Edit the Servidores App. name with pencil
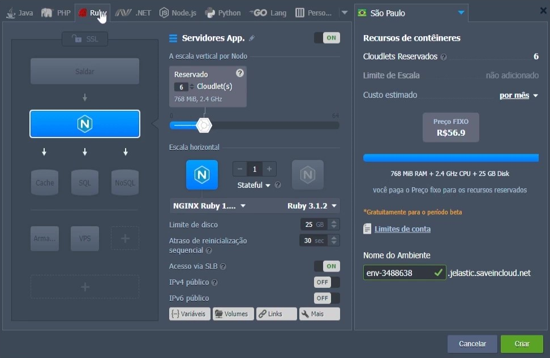 [x=252, y=38]
